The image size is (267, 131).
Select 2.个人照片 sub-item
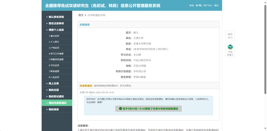click(54, 42)
